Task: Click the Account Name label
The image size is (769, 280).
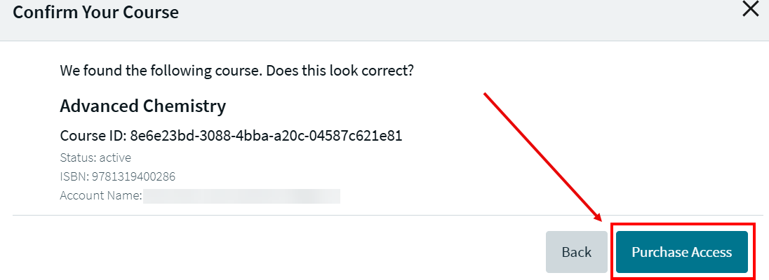Action: [x=100, y=195]
